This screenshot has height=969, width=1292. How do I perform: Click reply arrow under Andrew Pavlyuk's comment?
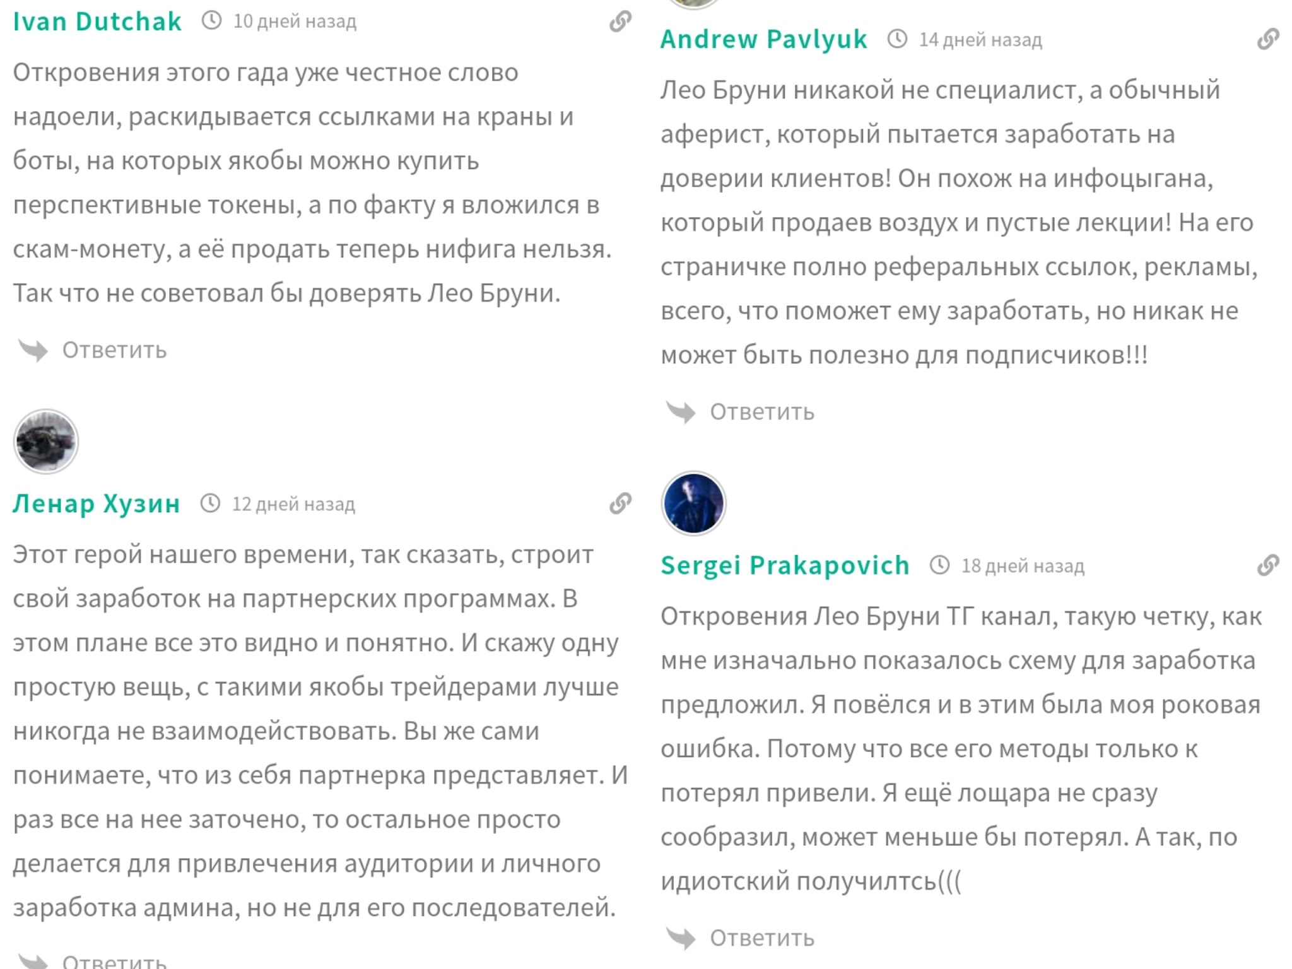(681, 412)
